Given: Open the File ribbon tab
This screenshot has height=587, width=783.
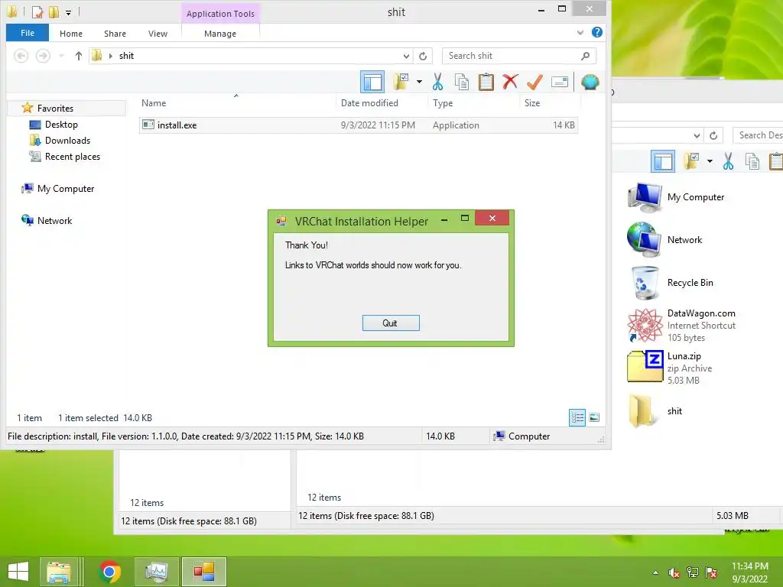Looking at the screenshot, I should (x=28, y=33).
